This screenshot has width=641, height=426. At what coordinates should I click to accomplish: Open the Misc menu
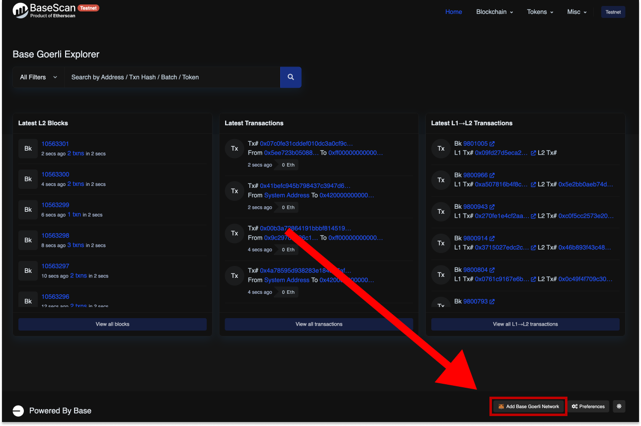[x=577, y=12]
